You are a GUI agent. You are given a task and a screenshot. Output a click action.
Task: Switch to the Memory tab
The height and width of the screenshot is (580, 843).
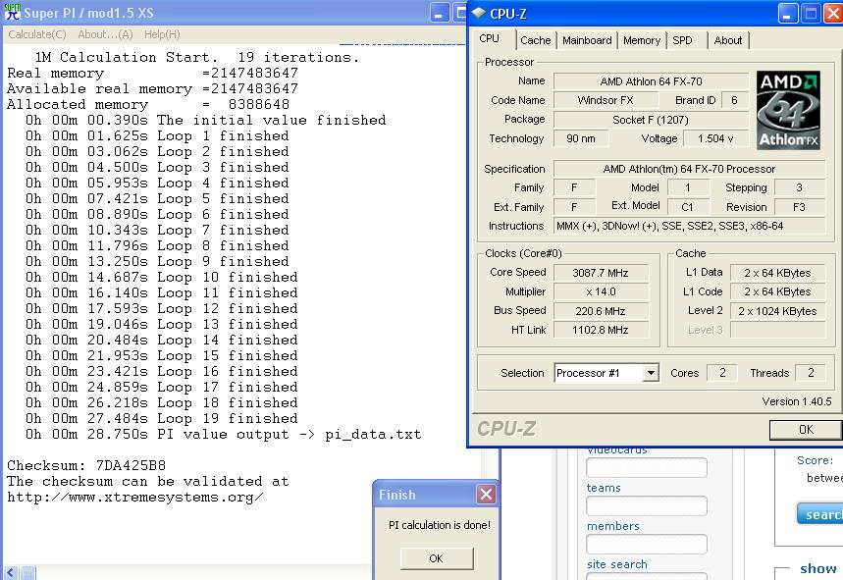tap(642, 40)
